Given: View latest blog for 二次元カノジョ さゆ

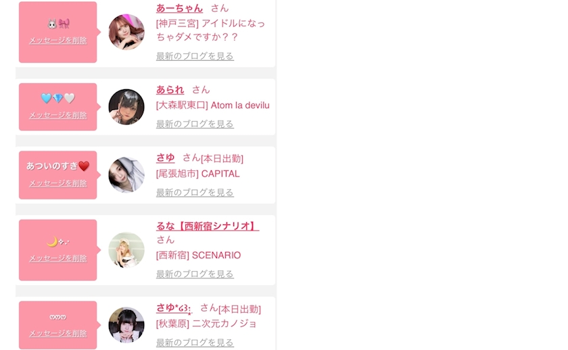Looking at the screenshot, I should [195, 343].
